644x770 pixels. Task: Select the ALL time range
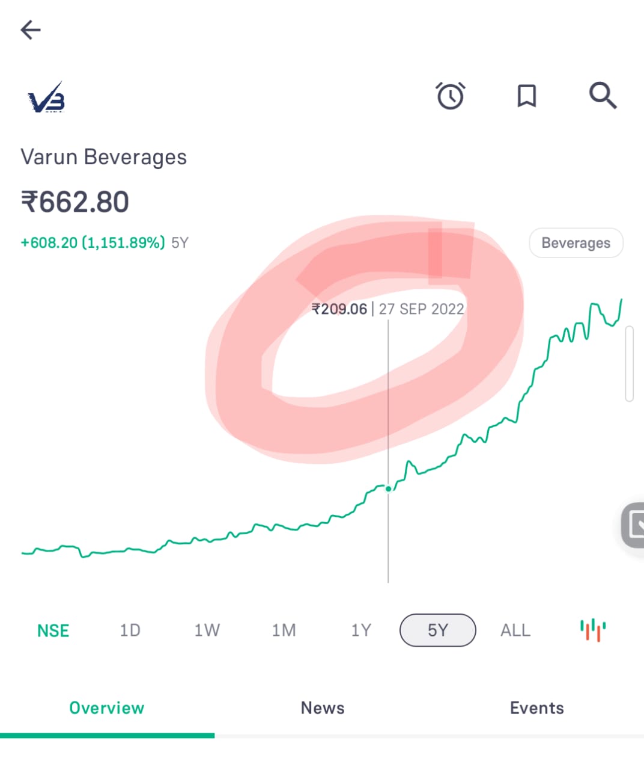(x=515, y=630)
